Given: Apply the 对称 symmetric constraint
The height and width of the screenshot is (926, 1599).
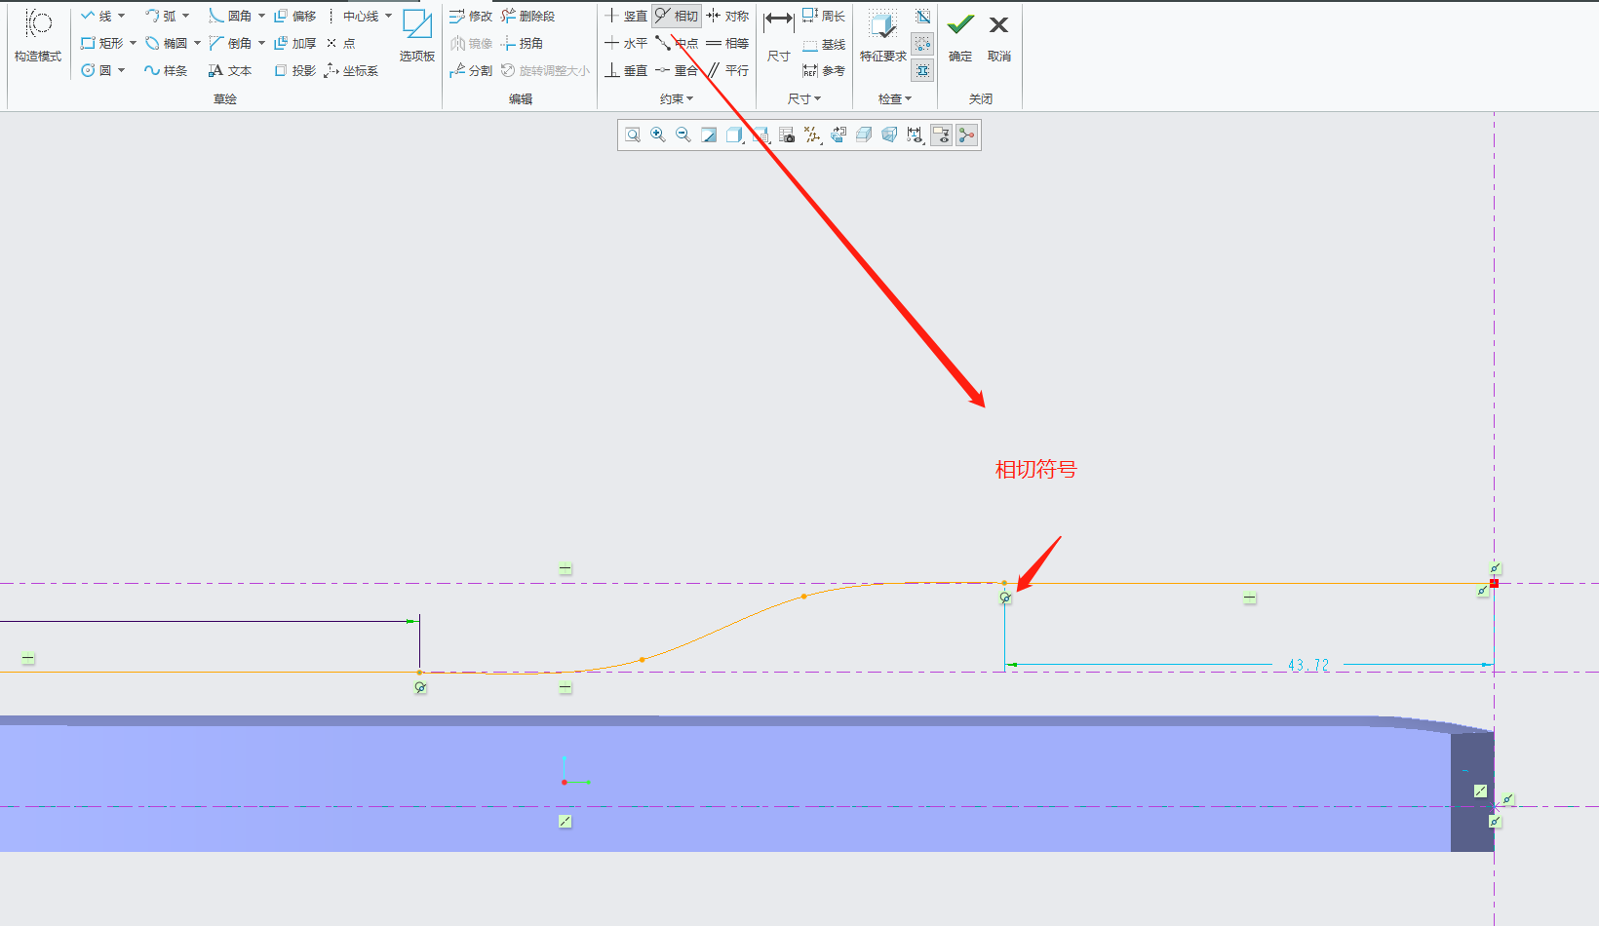Looking at the screenshot, I should pos(727,17).
